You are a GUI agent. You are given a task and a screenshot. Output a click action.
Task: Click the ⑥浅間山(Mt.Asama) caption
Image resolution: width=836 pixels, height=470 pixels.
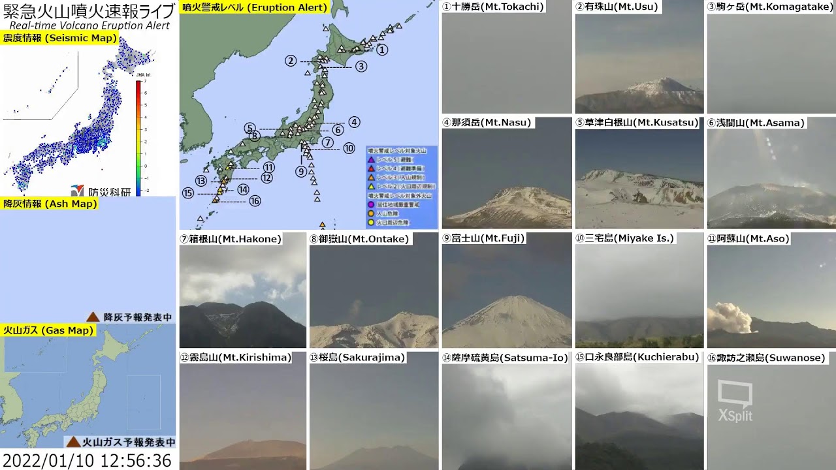point(756,122)
